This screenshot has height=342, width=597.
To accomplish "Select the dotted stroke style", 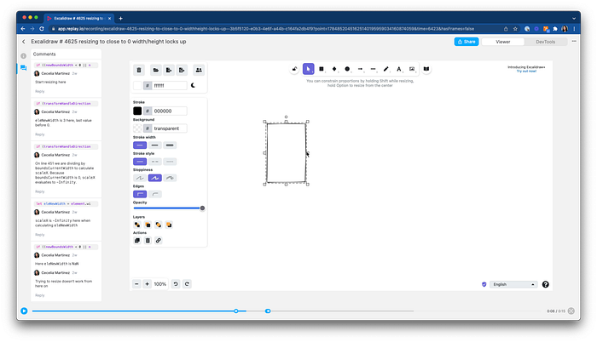I will (170, 162).
